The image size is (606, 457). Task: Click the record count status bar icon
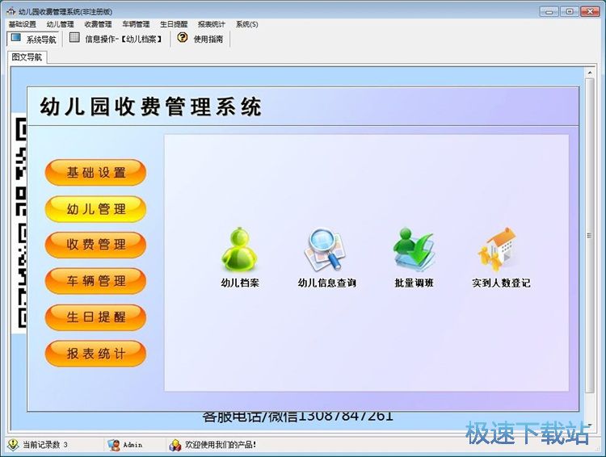tap(13, 445)
